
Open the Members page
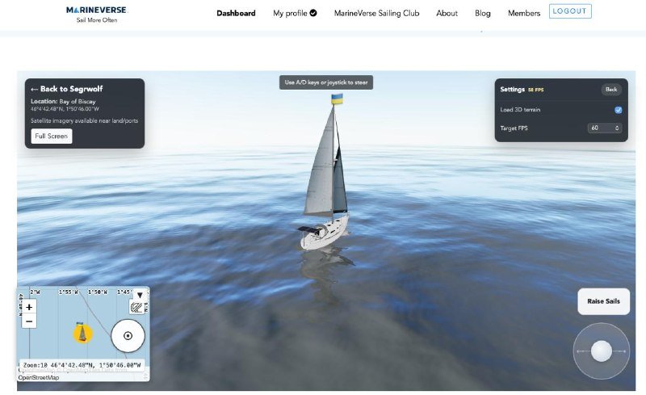(x=523, y=13)
